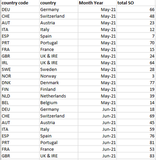Screen dimensions: 156x160
Task: Click the Jun-21 date cell for Germany
Action: (x=97, y=109)
